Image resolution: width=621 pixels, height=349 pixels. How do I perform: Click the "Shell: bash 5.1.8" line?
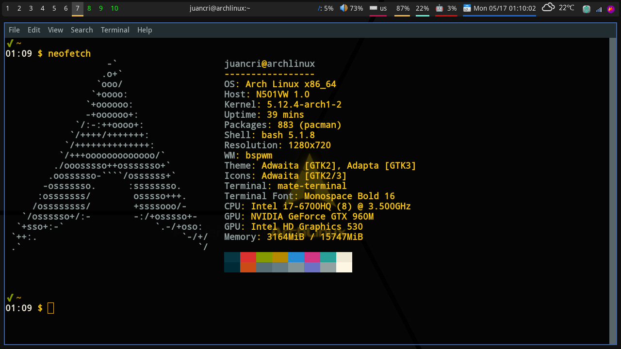point(270,135)
